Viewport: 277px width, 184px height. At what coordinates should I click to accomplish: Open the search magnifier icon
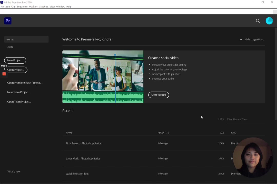coord(258,21)
